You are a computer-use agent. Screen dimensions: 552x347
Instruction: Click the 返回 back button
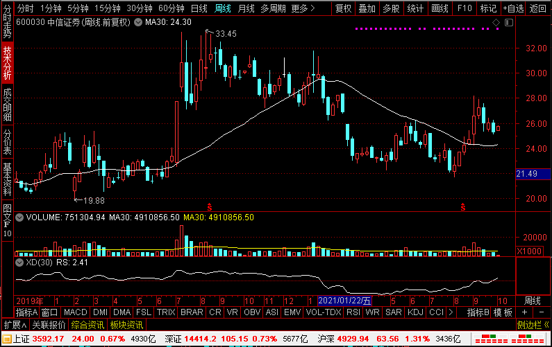point(538,8)
